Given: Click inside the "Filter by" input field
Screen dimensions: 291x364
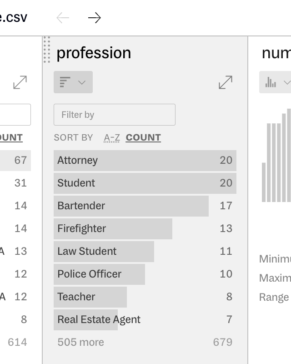Looking at the screenshot, I should (114, 115).
